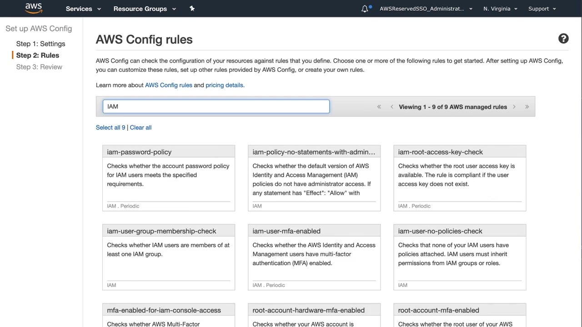Jump to last page of rules

click(527, 107)
